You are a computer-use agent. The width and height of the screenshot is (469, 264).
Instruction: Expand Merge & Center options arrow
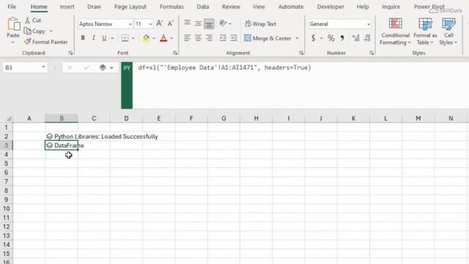[297, 38]
